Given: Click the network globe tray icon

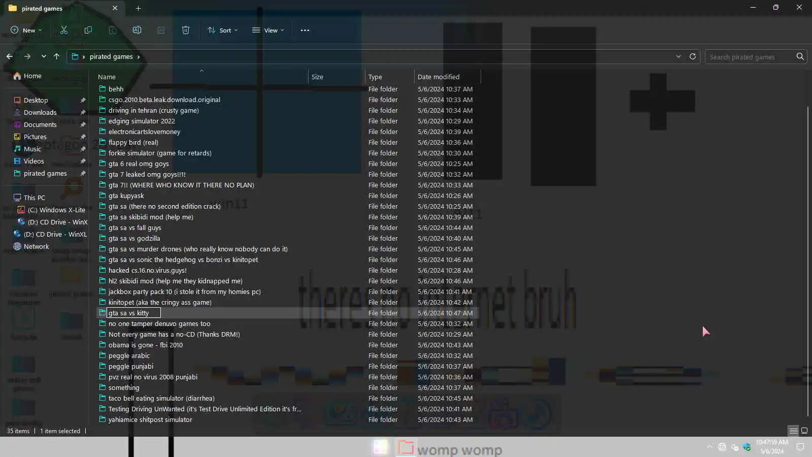Looking at the screenshot, I should click(722, 447).
